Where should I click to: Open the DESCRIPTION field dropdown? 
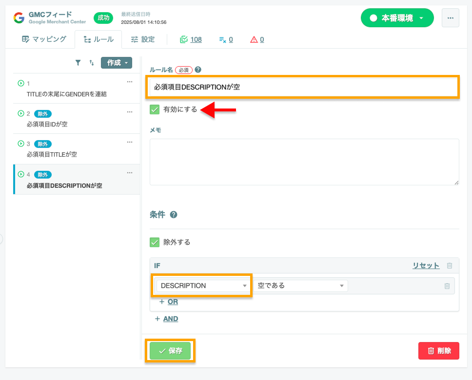tap(203, 286)
